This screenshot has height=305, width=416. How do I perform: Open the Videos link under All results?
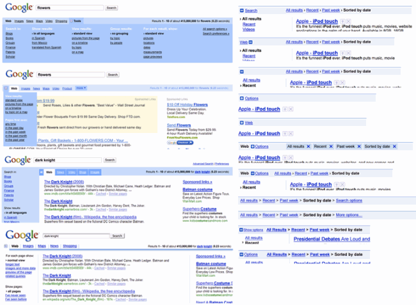click(248, 29)
